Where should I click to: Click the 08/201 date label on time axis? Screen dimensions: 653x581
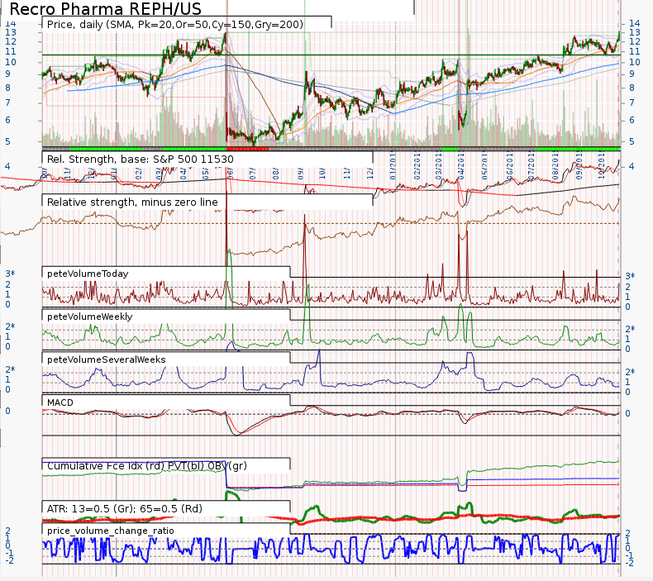[x=555, y=166]
